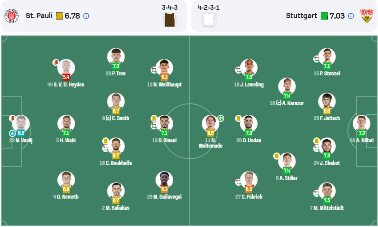Click St. Pauli team name
Image resolution: width=378 pixels, height=227 pixels.
(39, 16)
